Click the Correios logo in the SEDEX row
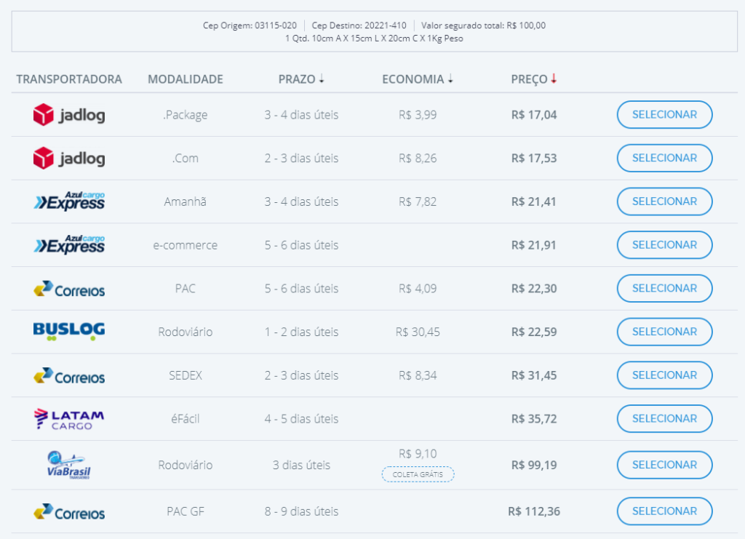Image resolution: width=745 pixels, height=539 pixels. coord(69,376)
